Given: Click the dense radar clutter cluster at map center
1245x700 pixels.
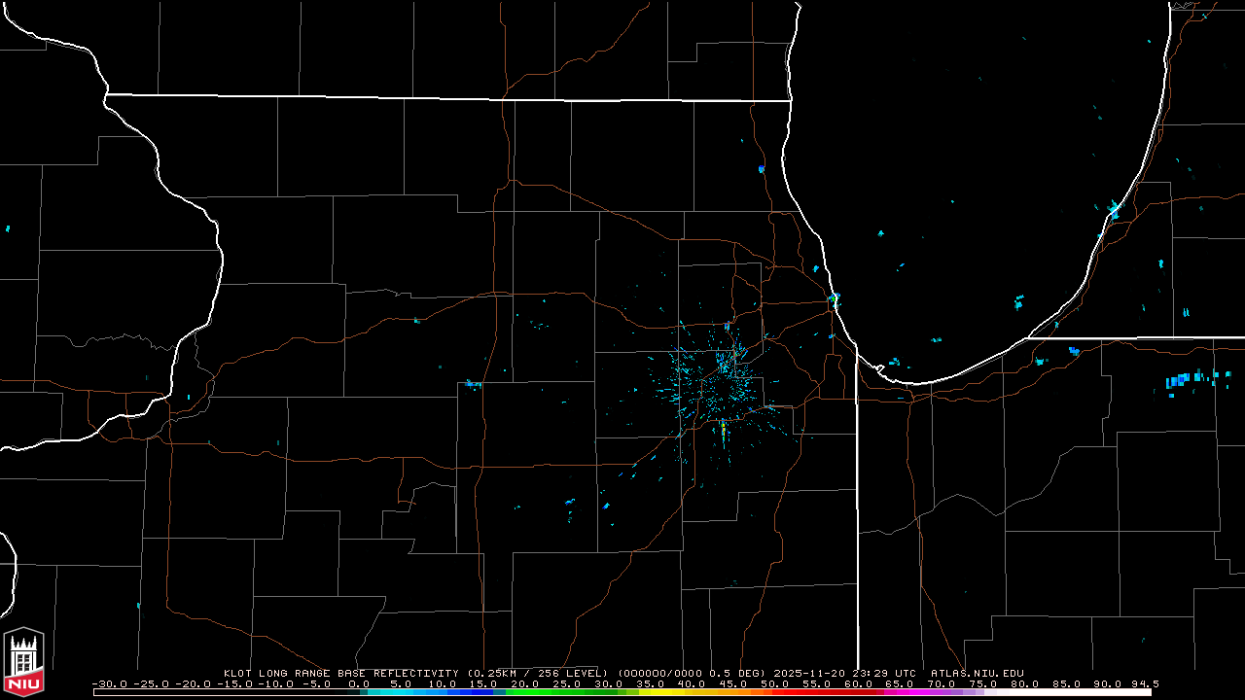Looking at the screenshot, I should pos(722,384).
